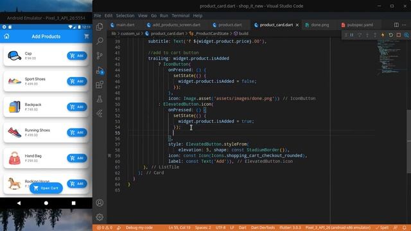Open the View menu

[x=143, y=15]
